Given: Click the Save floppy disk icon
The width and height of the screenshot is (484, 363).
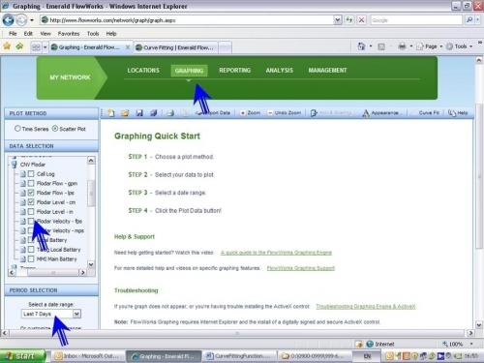Looking at the screenshot, I should click(x=139, y=113).
